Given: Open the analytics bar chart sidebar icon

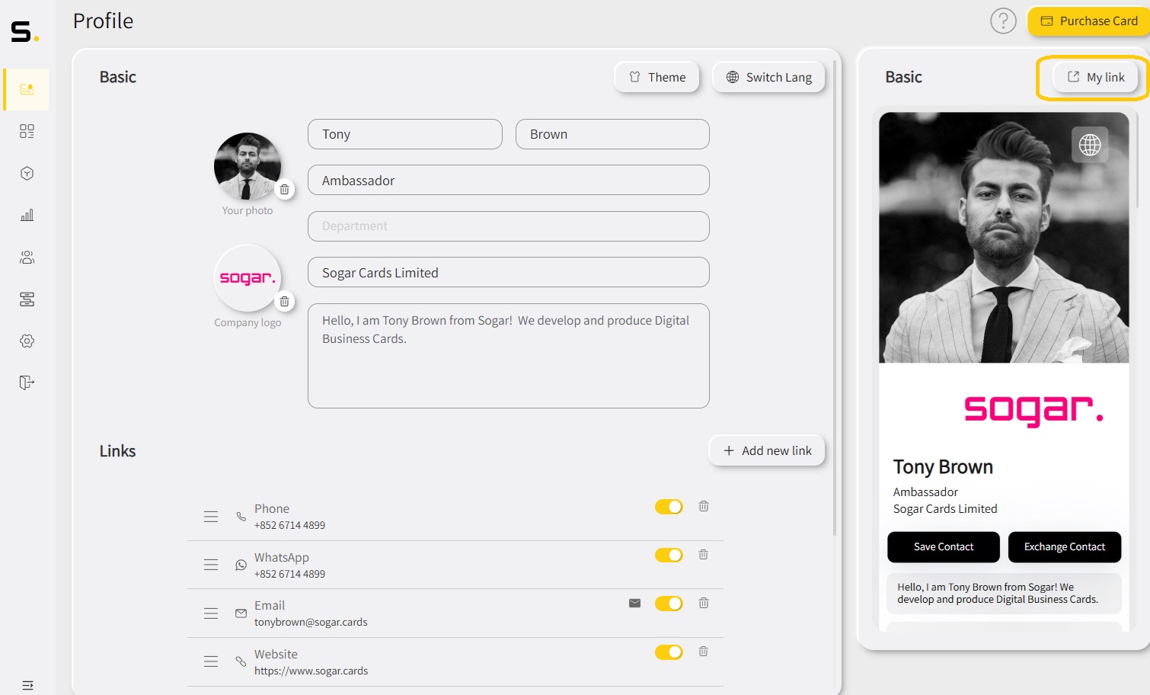Looking at the screenshot, I should [x=27, y=216].
